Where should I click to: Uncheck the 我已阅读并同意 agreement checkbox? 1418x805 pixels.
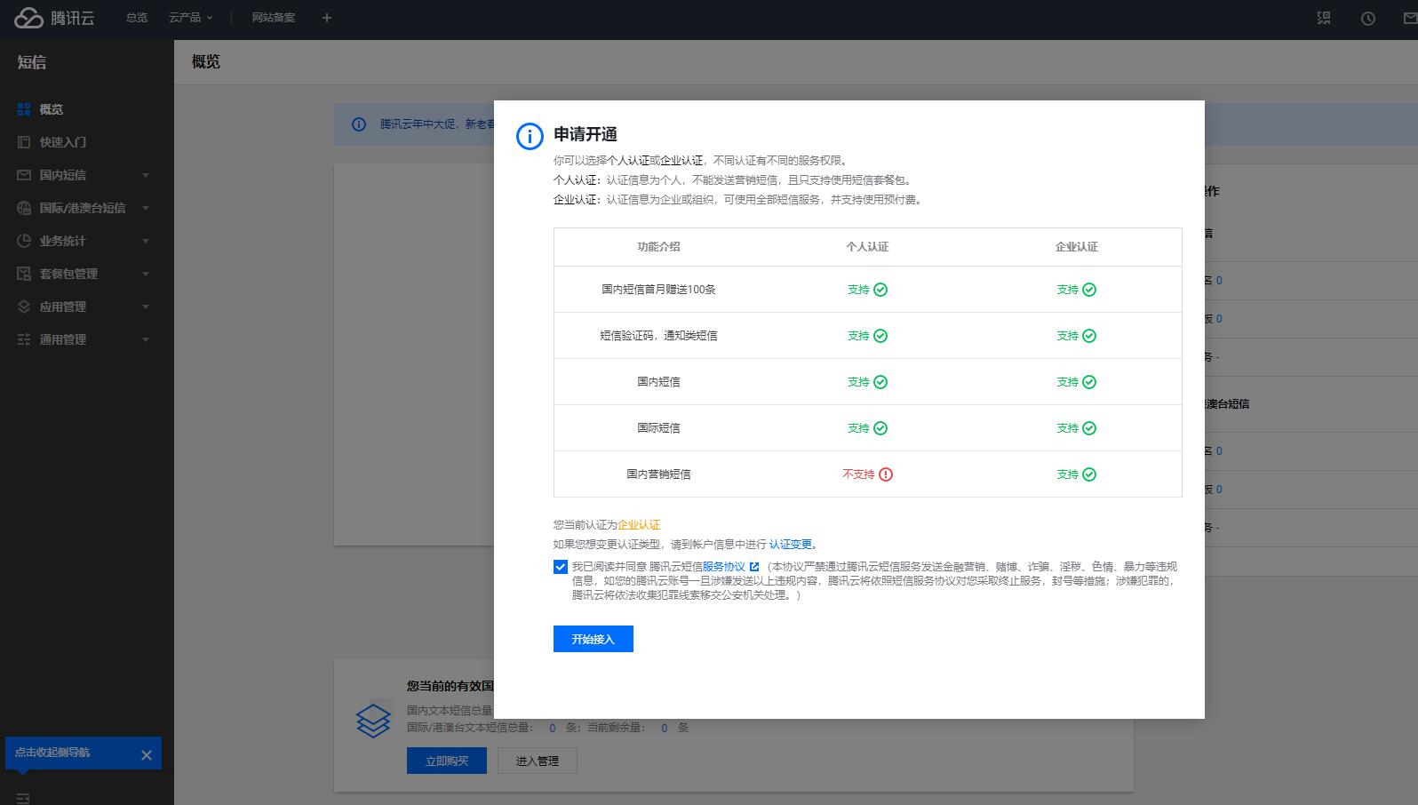[x=561, y=567]
